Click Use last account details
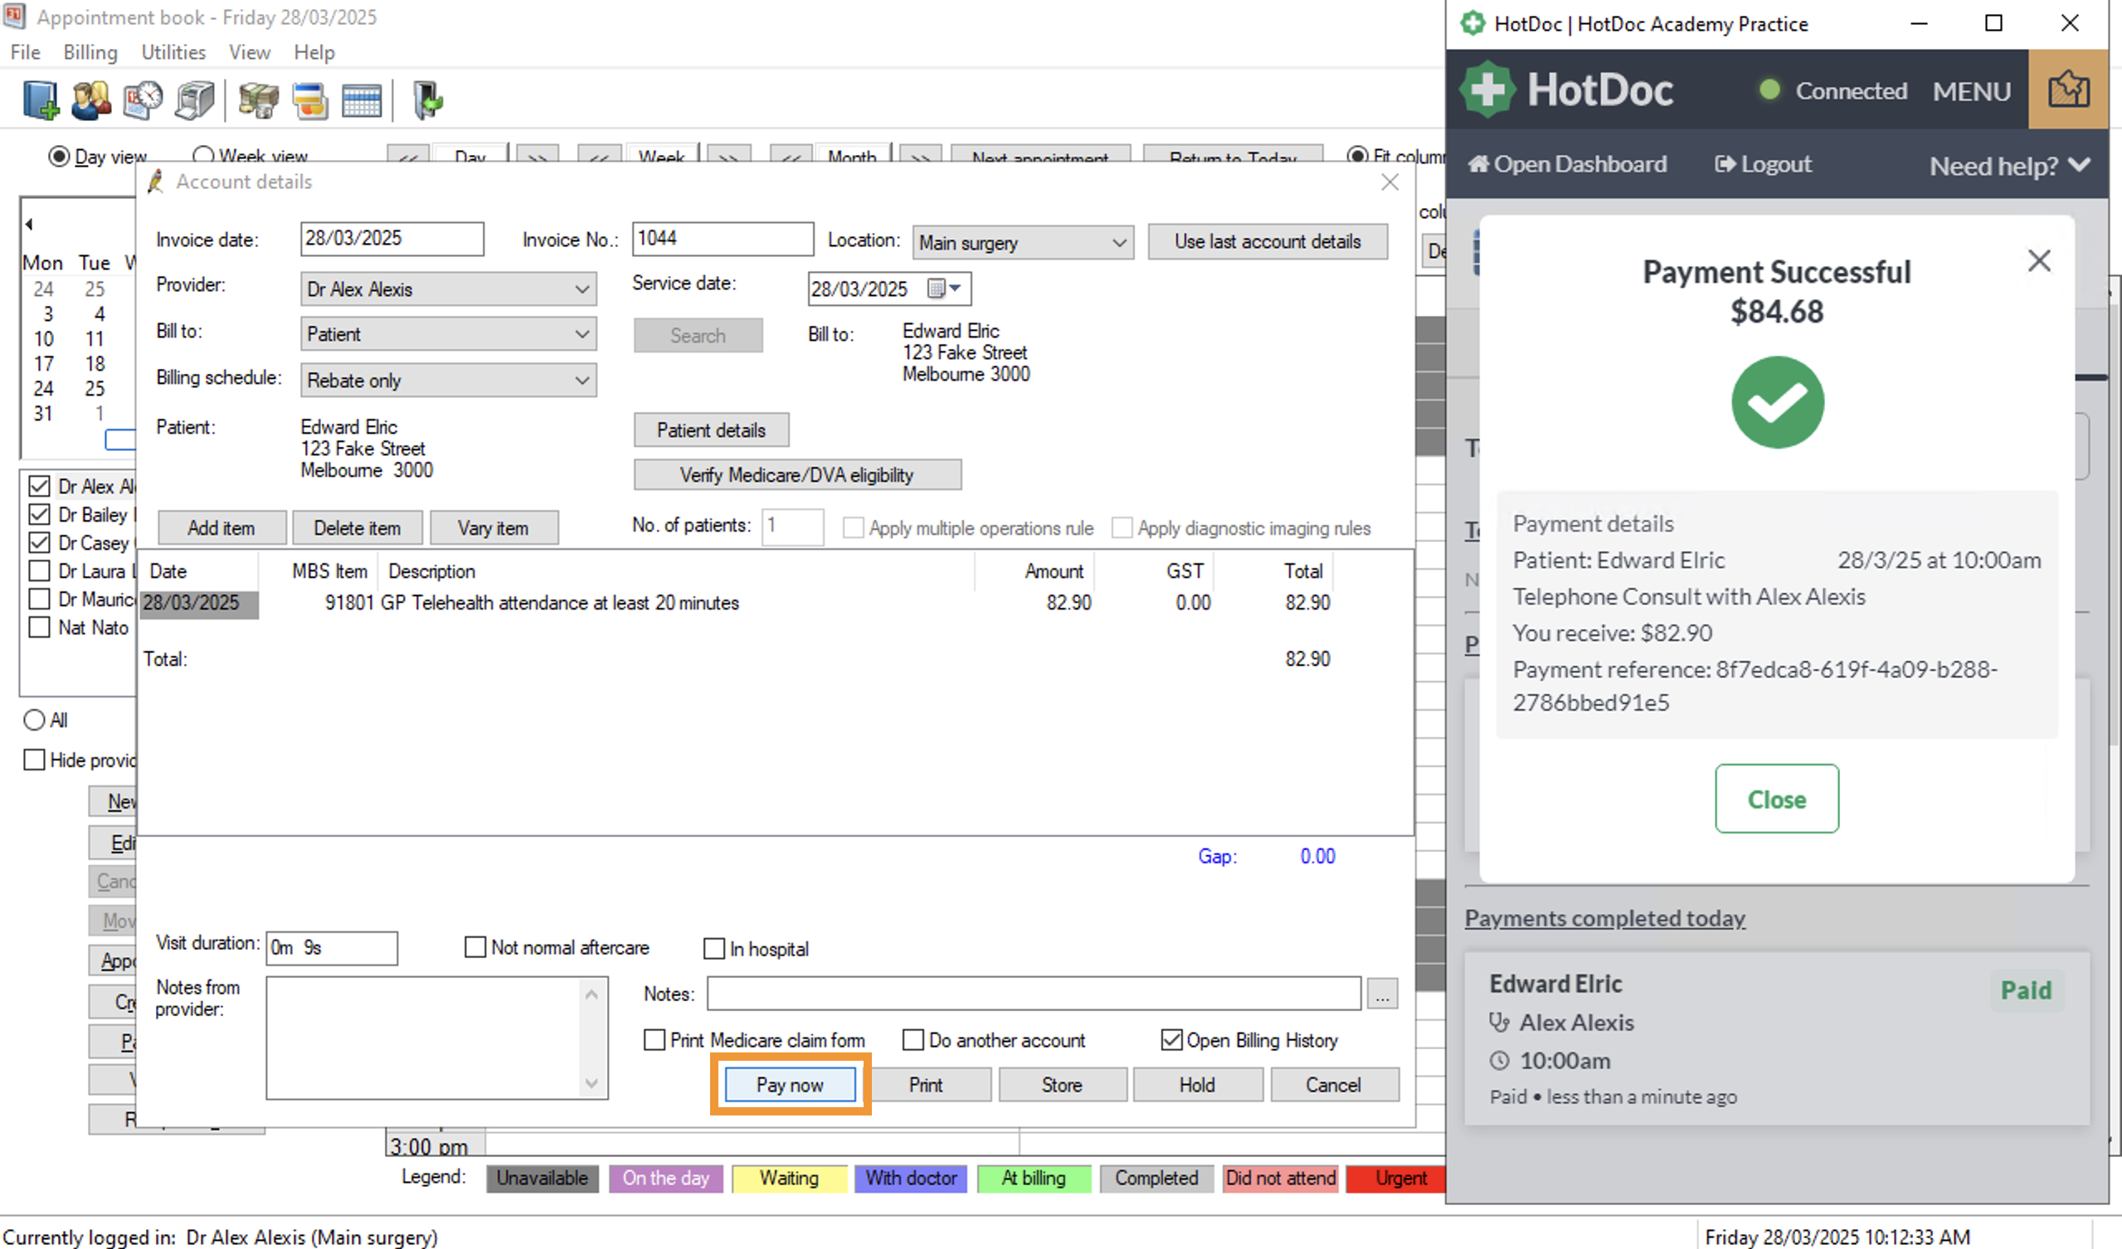 click(1268, 241)
